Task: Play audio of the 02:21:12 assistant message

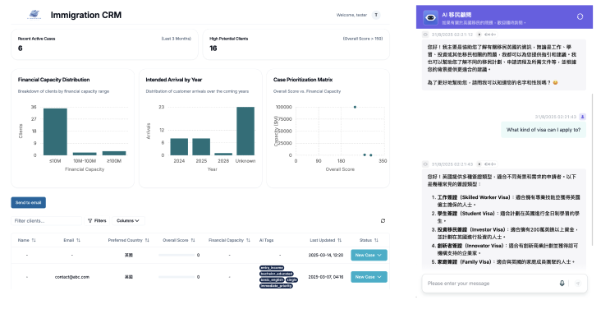Action: pyautogui.click(x=479, y=35)
